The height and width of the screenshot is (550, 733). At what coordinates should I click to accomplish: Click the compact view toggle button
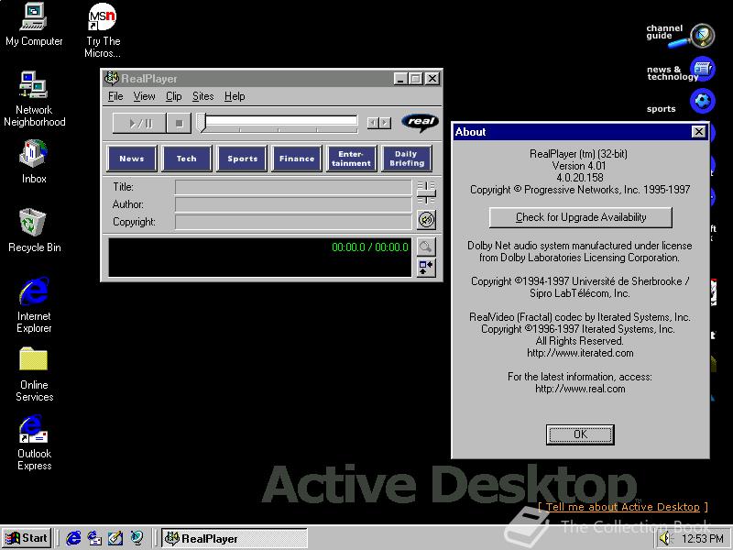tap(425, 268)
